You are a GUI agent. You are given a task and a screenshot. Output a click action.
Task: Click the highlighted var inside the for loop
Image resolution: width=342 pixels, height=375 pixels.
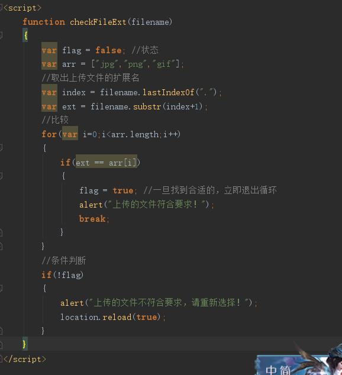pos(70,134)
